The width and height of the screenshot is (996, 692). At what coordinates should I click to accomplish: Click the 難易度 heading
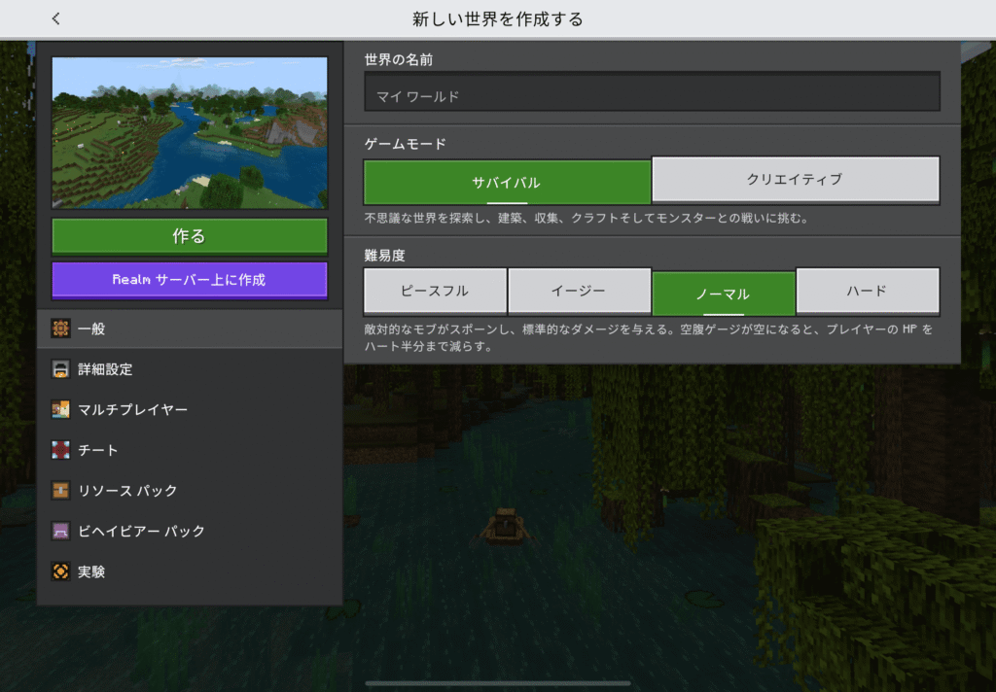point(384,256)
